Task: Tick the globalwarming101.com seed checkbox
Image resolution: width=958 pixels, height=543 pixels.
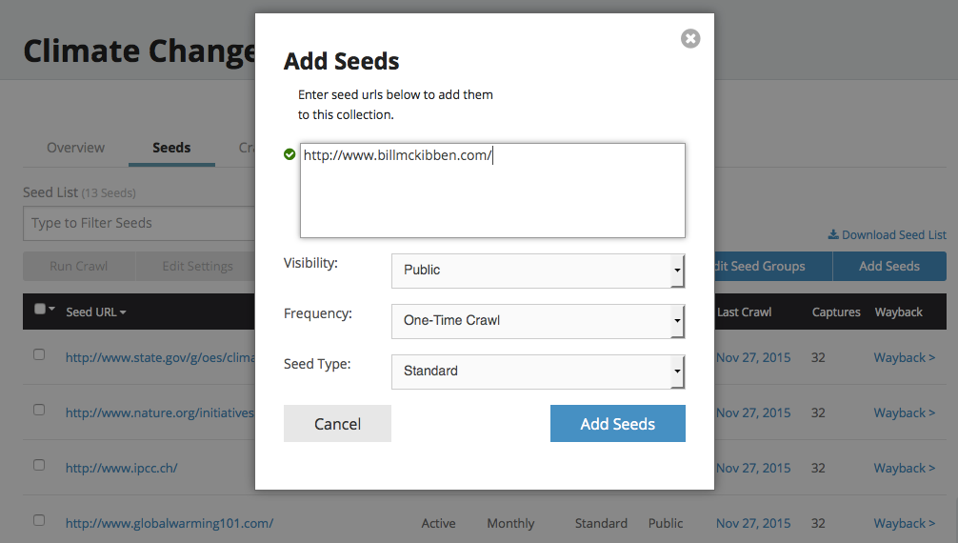Action: tap(39, 520)
